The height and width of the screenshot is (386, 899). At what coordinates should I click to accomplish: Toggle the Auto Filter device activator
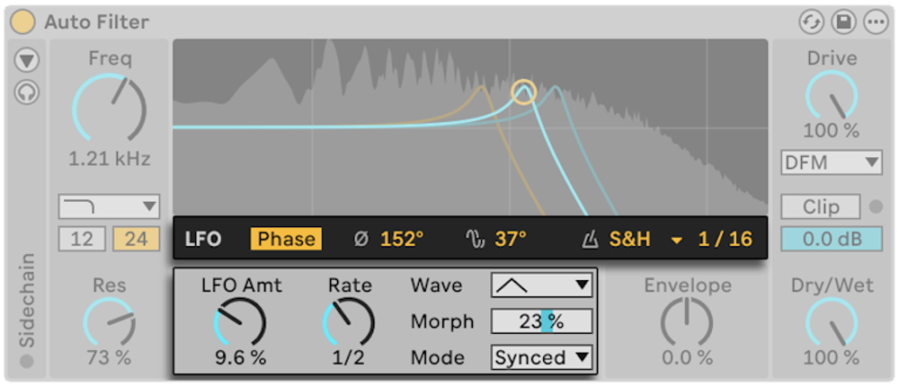click(23, 22)
